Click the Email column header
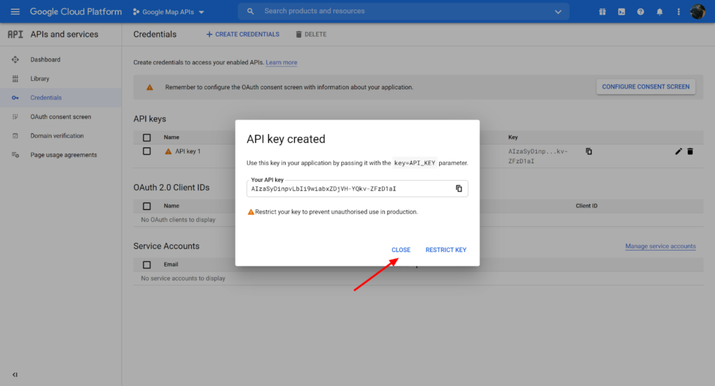 (171, 265)
